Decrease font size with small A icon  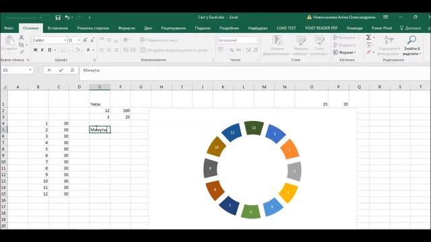point(92,40)
